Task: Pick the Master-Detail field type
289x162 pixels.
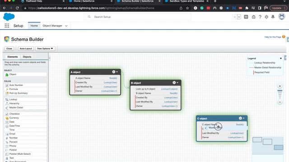Action: click(25, 108)
